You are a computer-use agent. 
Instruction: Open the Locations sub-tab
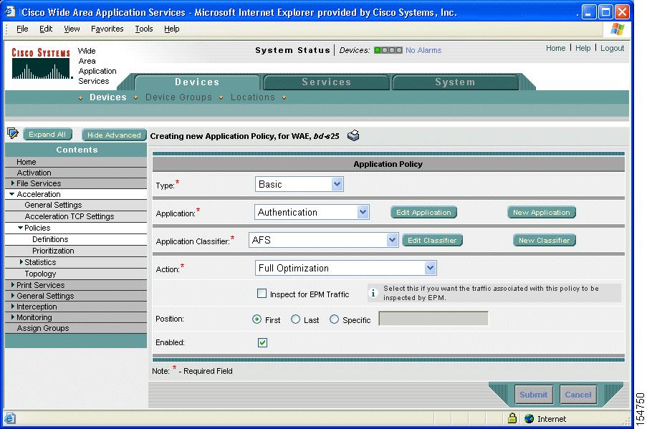coord(253,97)
